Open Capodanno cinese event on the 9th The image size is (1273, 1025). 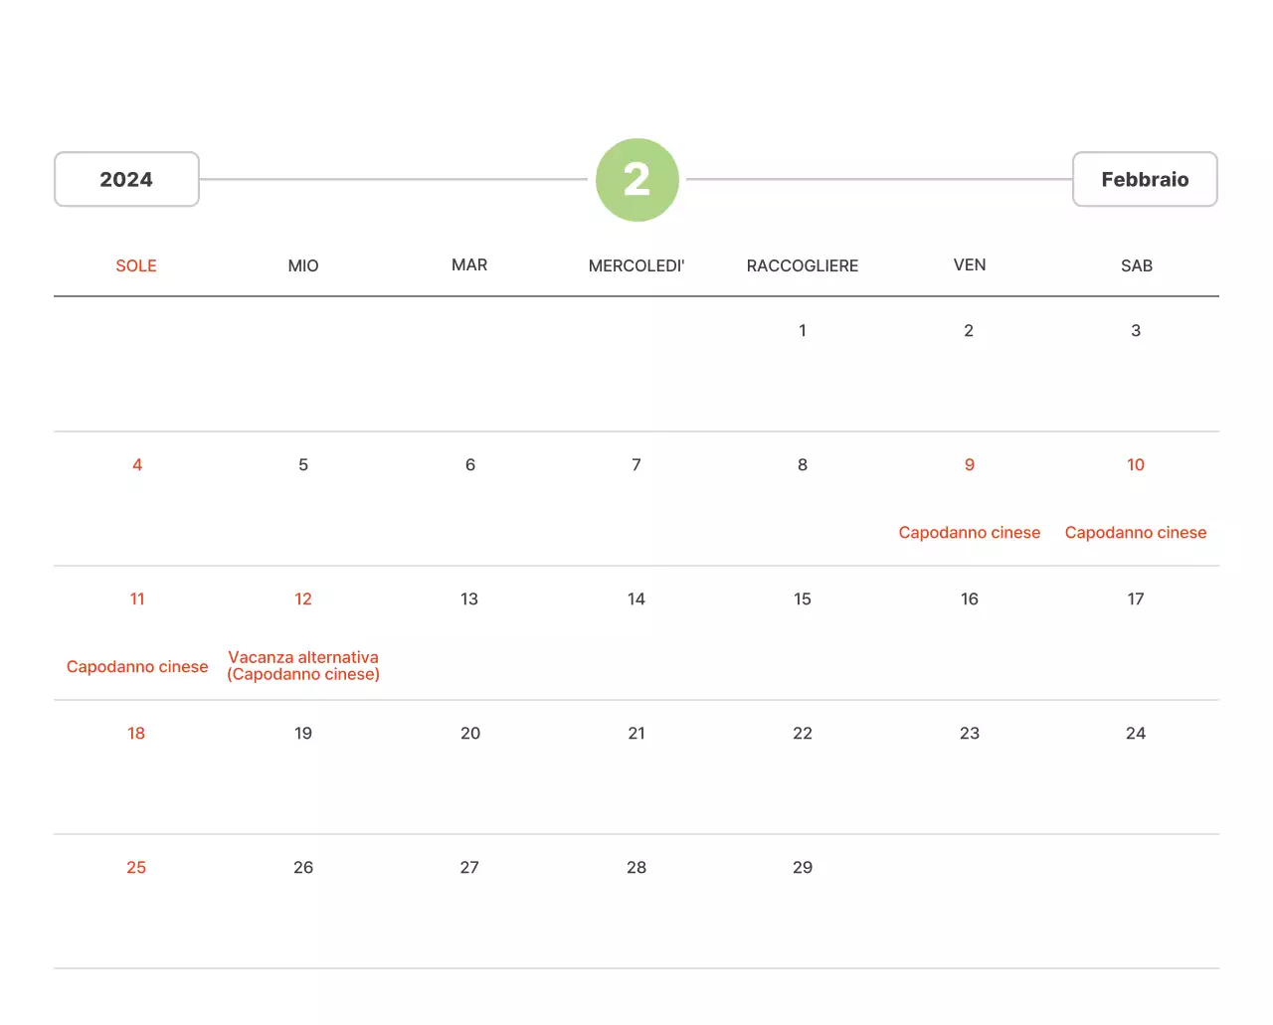[969, 533]
